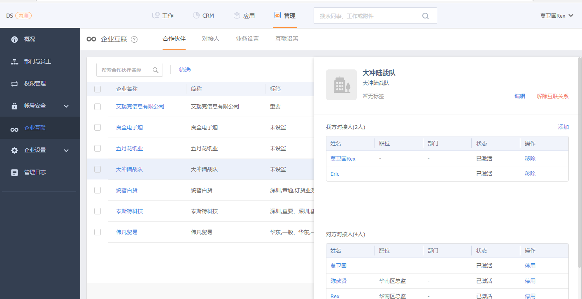Open 概况 dashboard from sidebar
This screenshot has height=299, width=582.
coord(30,39)
